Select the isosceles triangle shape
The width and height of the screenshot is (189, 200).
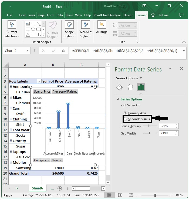pos(28,35)
